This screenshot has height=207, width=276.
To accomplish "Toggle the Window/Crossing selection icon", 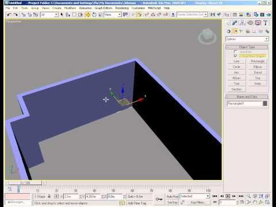I will [80, 14].
